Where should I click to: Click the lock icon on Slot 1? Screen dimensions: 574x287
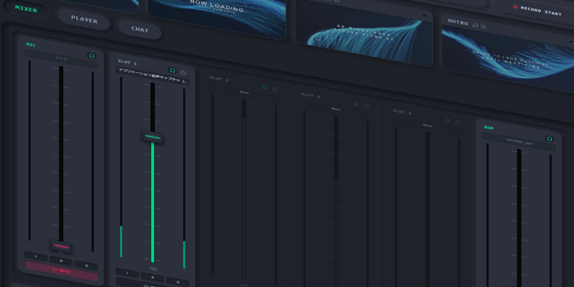coord(183,73)
